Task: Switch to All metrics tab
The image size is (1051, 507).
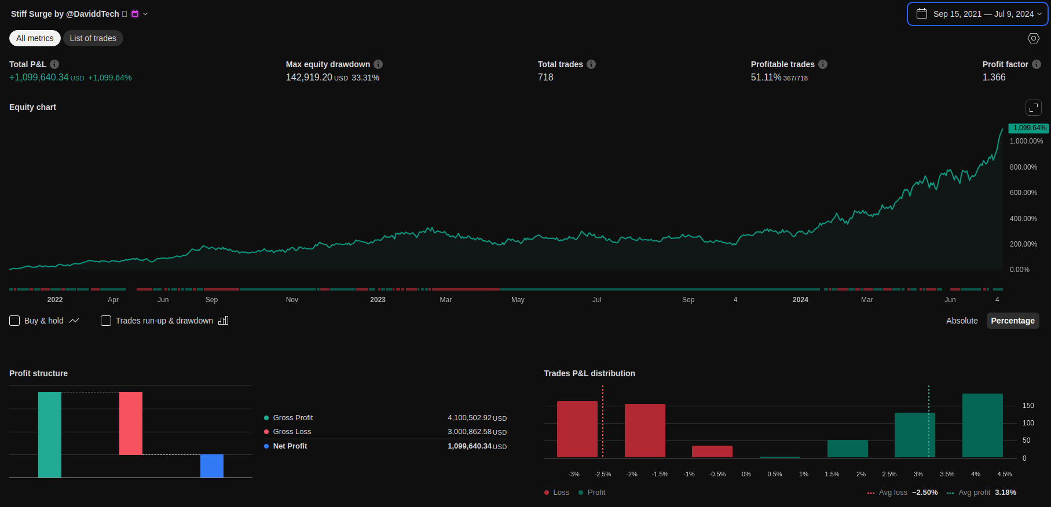Action: tap(35, 38)
